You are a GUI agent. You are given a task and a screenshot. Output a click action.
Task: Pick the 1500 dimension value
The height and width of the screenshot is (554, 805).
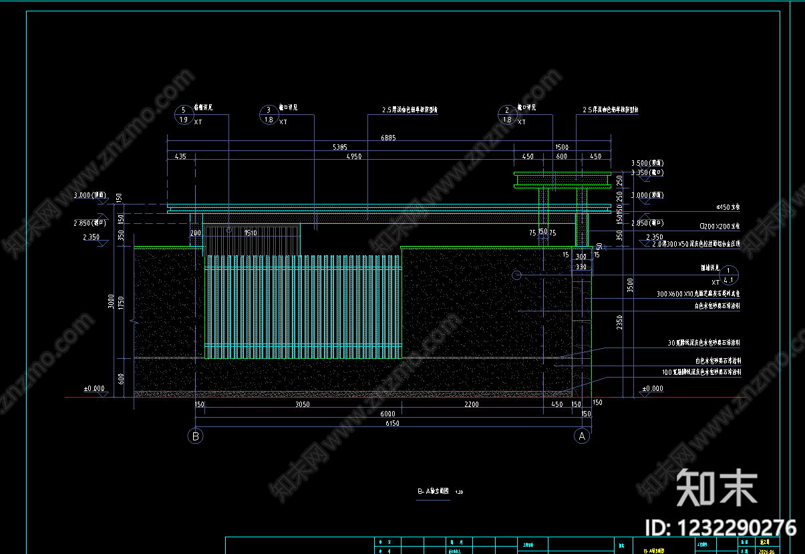562,146
